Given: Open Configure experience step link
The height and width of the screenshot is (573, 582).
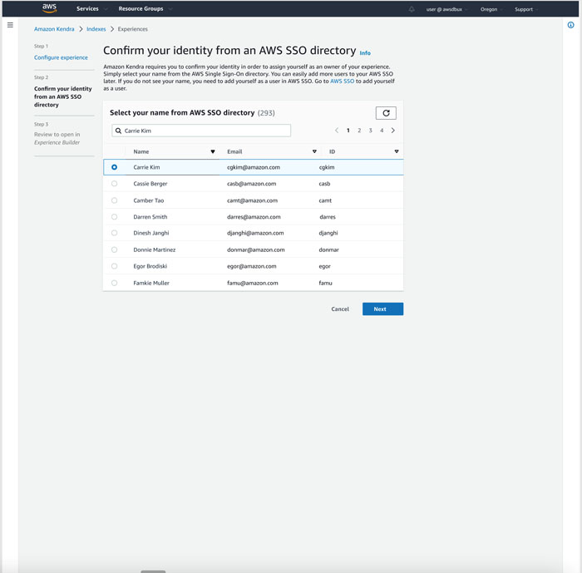Looking at the screenshot, I should [61, 57].
